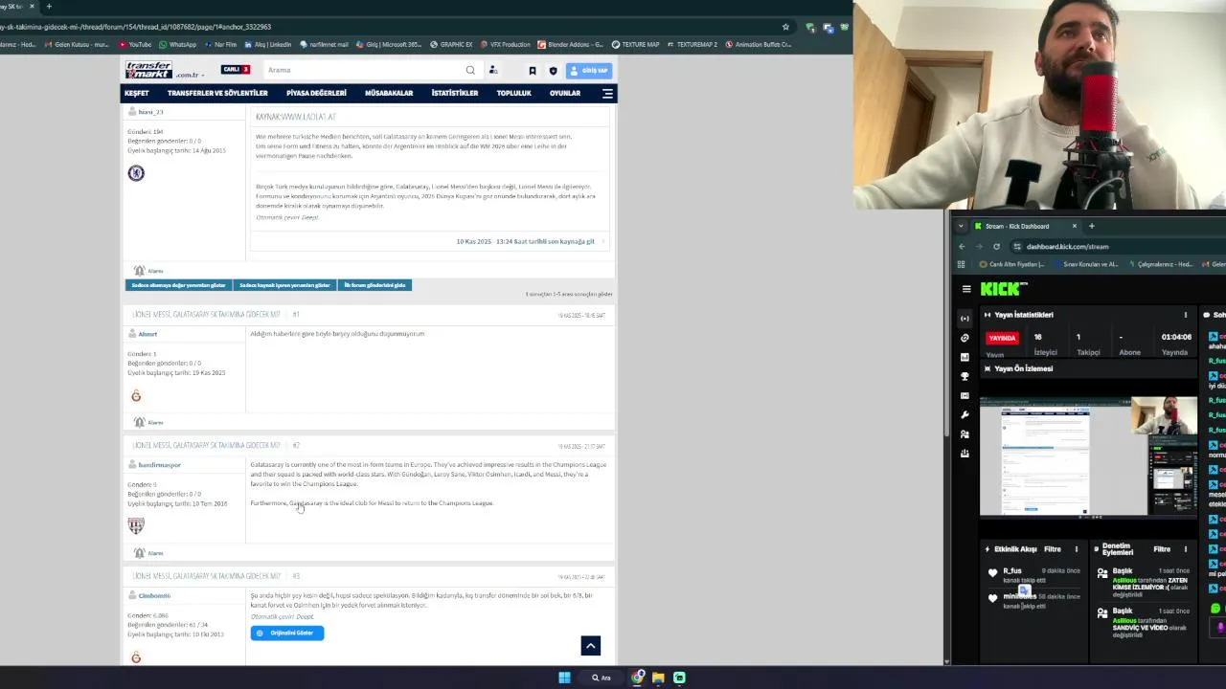1226x689 pixels.
Task: Click the search magnifier in Transfermarkt header
Action: [x=470, y=70]
